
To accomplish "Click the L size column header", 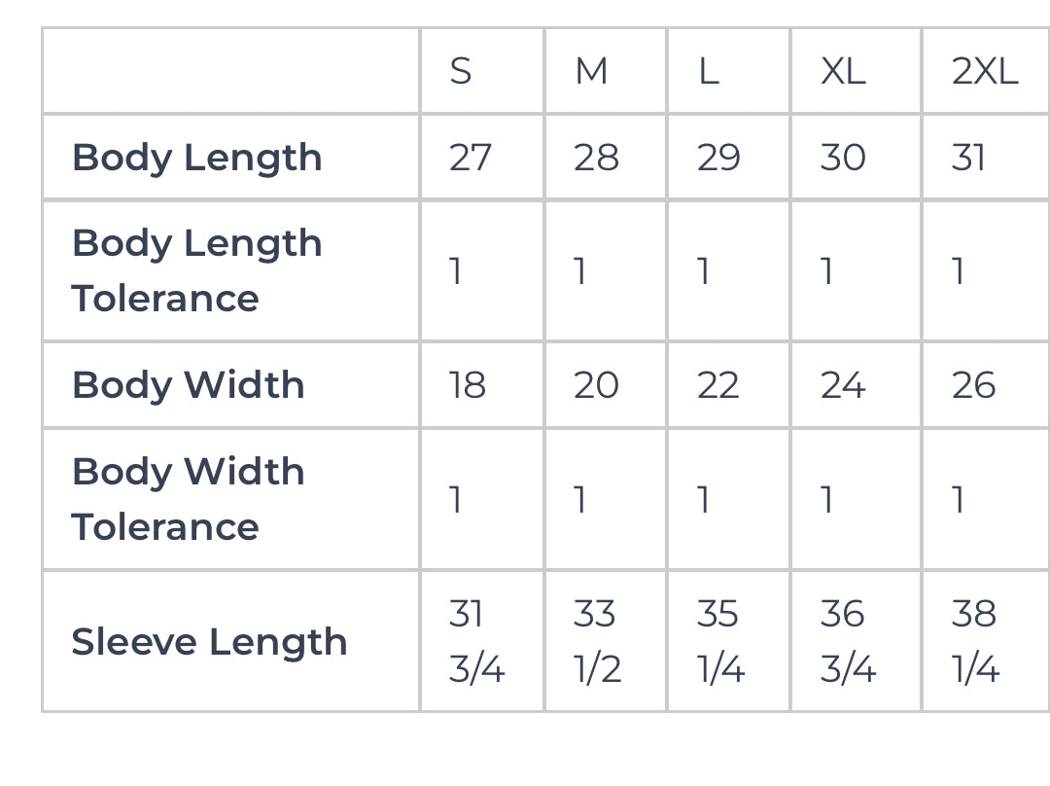I will (x=709, y=71).
